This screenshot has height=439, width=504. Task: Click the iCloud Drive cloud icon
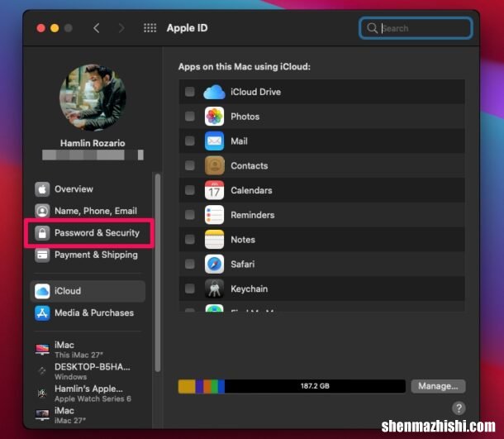214,92
